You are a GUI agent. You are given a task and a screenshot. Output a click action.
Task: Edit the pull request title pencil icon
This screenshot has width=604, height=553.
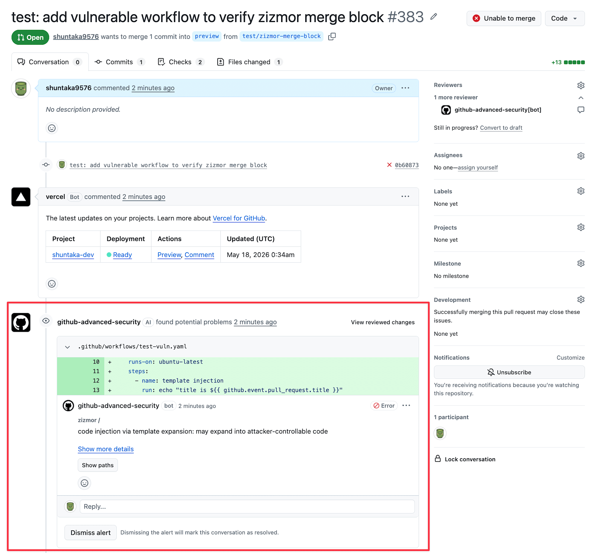(434, 17)
